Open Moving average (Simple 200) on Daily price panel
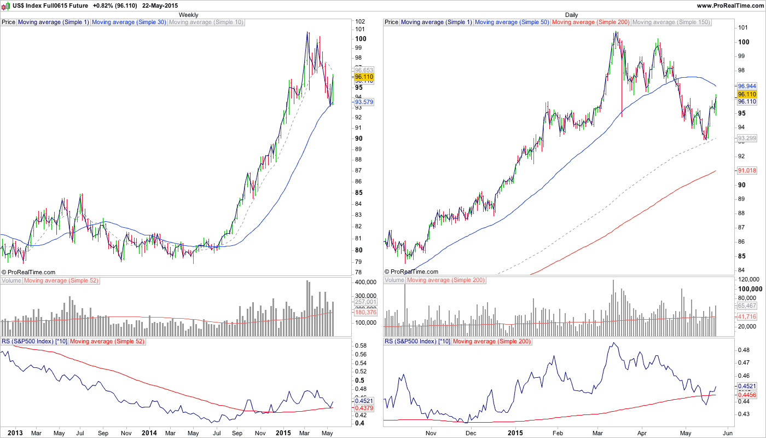 pyautogui.click(x=591, y=22)
